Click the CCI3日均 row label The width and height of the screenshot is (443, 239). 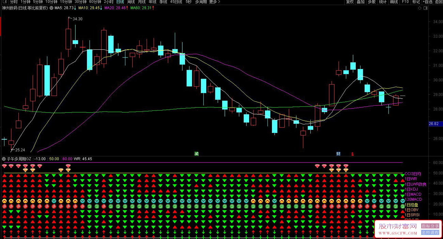[x=413, y=174]
